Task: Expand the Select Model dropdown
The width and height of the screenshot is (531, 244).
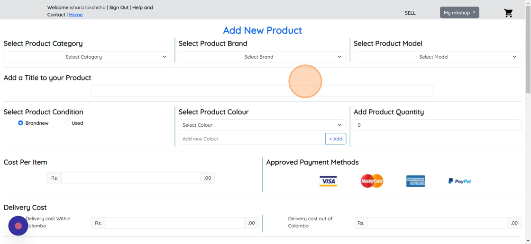Action: point(437,57)
